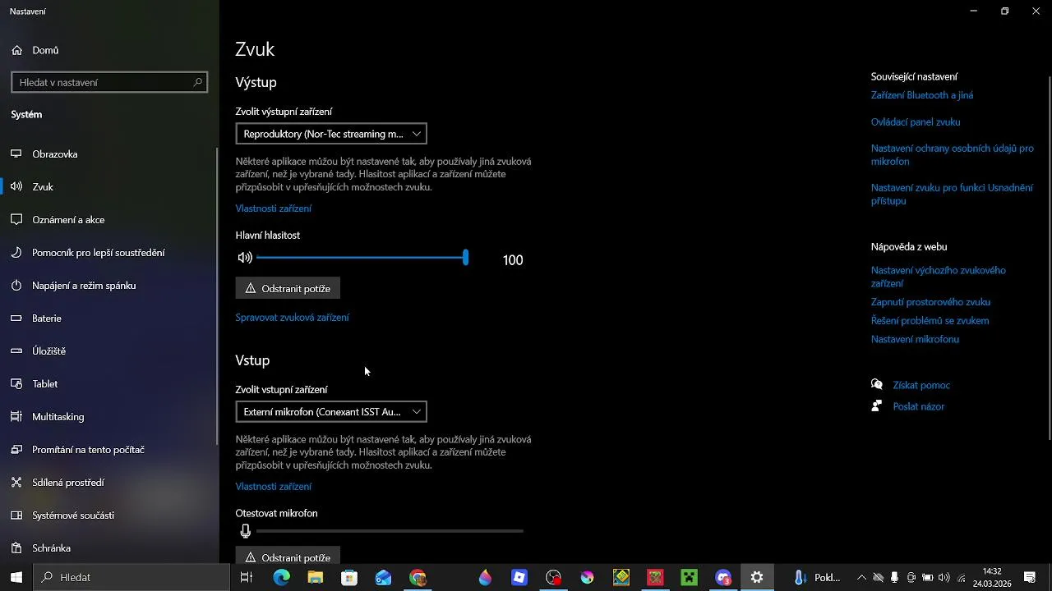Click the Hlavní hlasitost volume slider

(362, 258)
